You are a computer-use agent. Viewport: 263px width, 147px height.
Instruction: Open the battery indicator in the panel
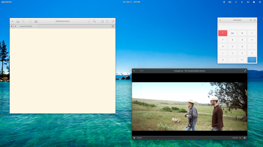point(248,2)
